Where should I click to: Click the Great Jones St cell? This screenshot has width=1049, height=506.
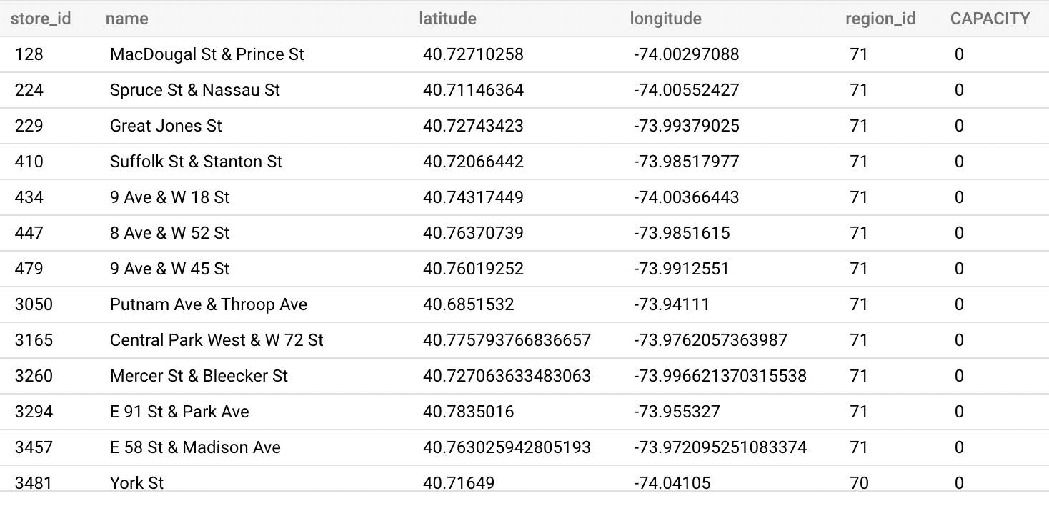click(166, 126)
